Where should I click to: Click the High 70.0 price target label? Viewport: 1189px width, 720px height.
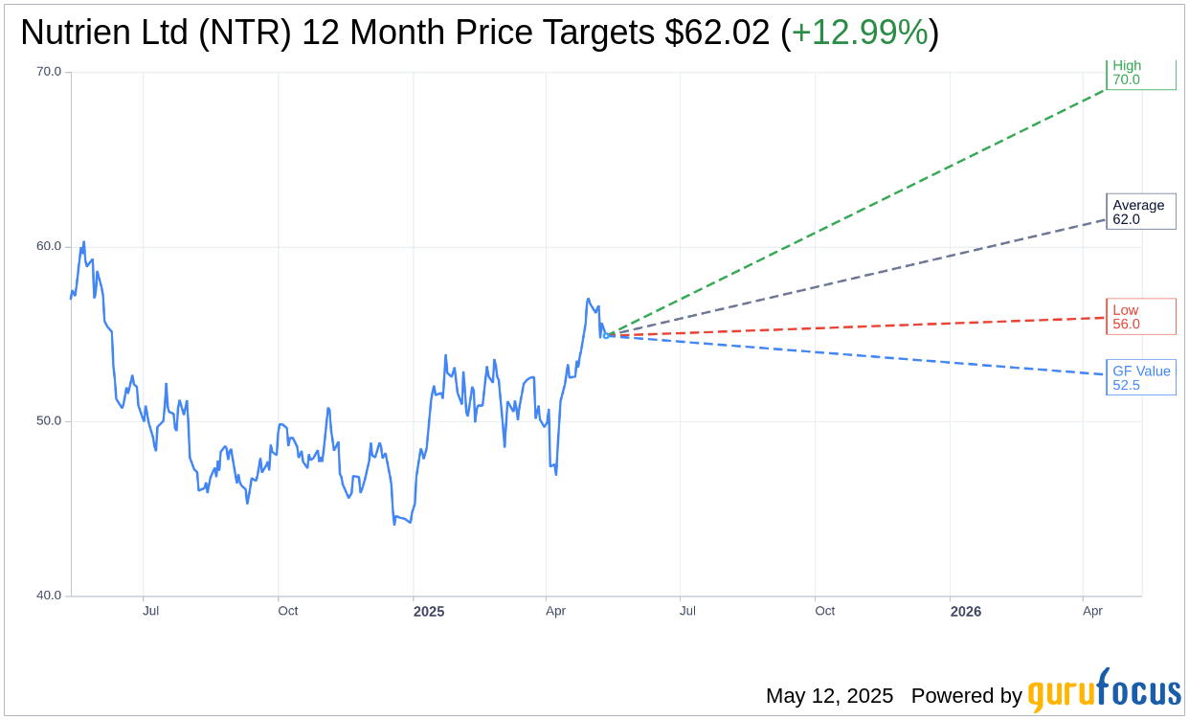coord(1141,74)
